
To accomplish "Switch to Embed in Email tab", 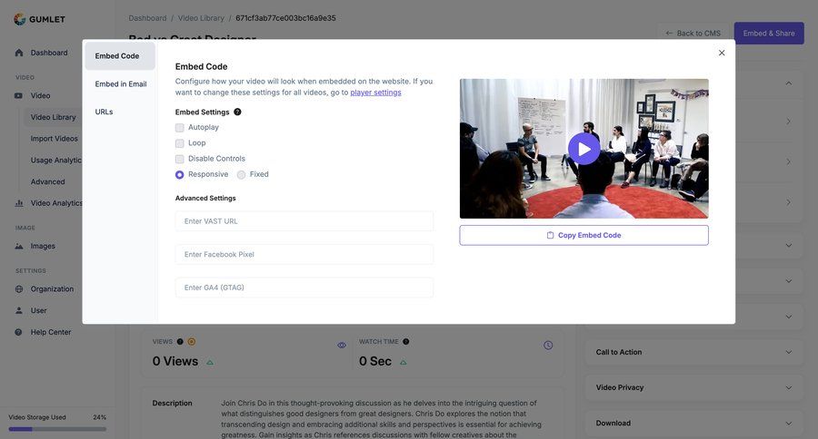I will click(121, 84).
